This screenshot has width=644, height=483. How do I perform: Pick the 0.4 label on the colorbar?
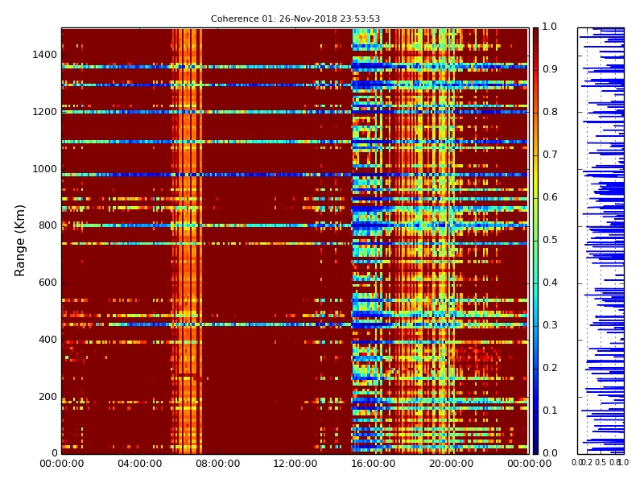(550, 283)
